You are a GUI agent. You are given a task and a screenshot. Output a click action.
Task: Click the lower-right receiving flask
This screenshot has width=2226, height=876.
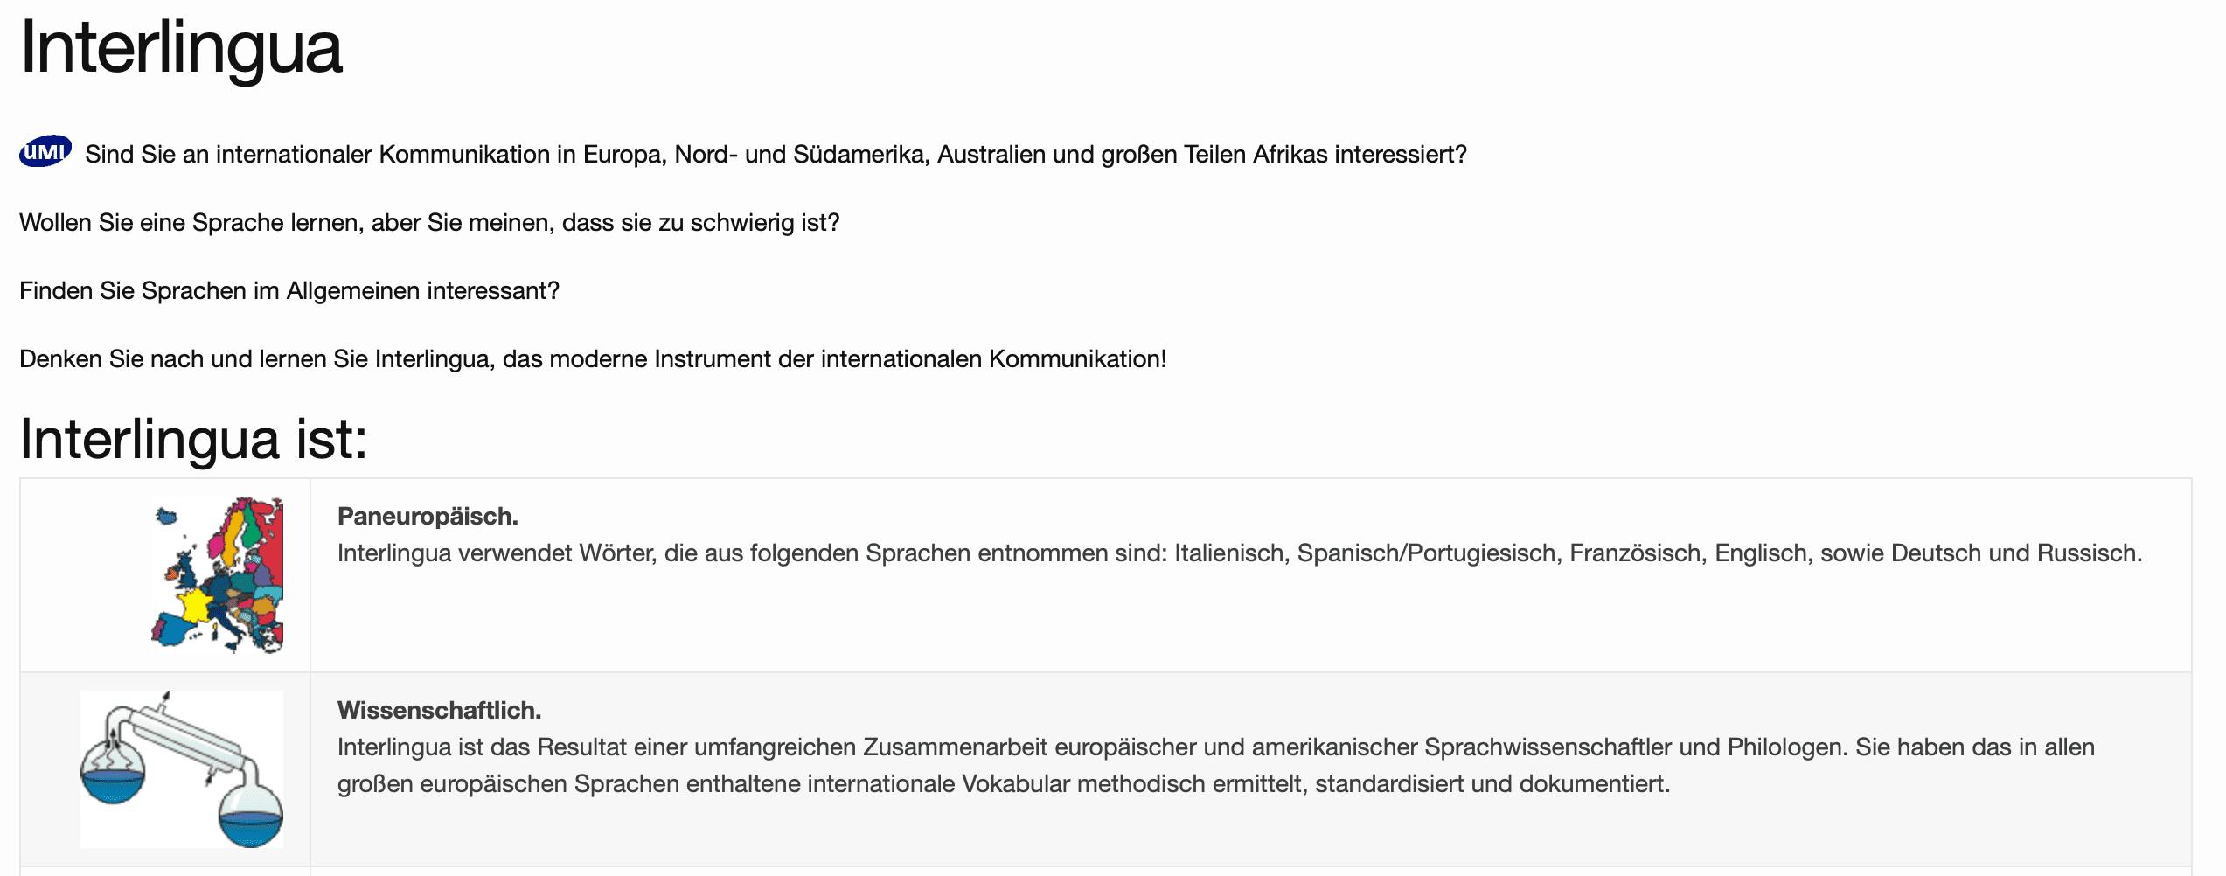point(251,818)
